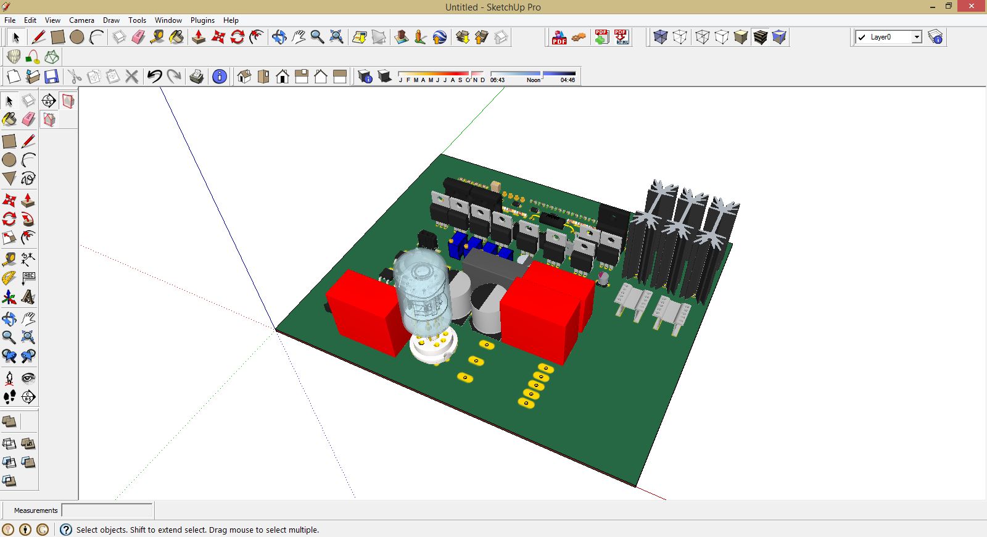Switch to Front view house icon
Image resolution: width=987 pixels, height=537 pixels.
click(283, 77)
